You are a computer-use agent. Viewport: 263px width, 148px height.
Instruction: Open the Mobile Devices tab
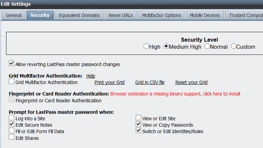(205, 15)
